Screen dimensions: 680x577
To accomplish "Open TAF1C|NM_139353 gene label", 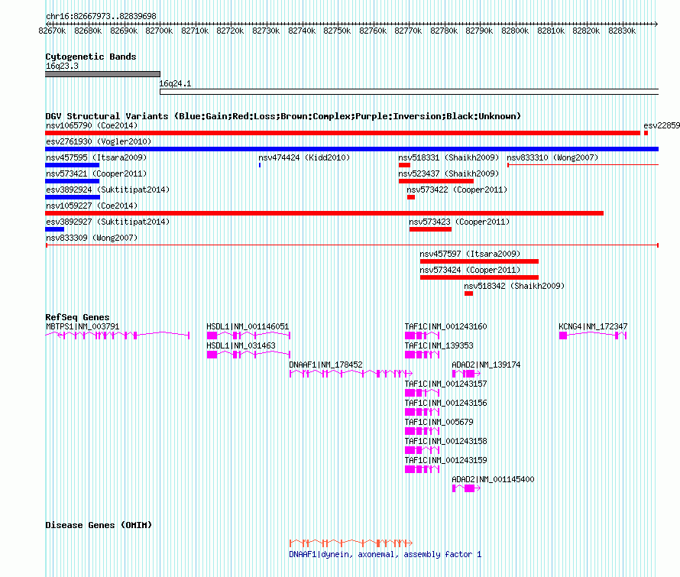I will pyautogui.click(x=439, y=345).
